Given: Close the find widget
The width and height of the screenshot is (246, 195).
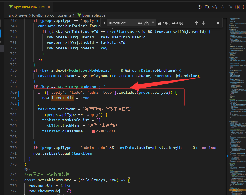Looking at the screenshot, I should coord(218,23).
